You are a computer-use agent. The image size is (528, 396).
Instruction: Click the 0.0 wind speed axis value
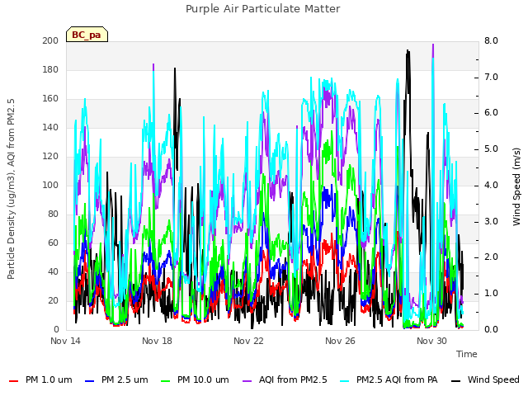pyautogui.click(x=492, y=330)
